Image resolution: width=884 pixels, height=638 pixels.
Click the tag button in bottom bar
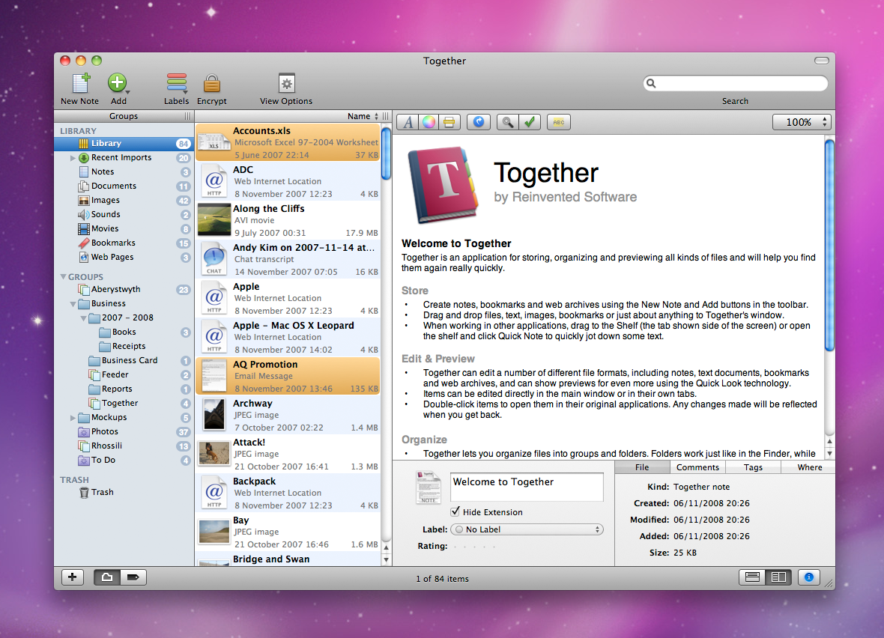click(x=133, y=577)
